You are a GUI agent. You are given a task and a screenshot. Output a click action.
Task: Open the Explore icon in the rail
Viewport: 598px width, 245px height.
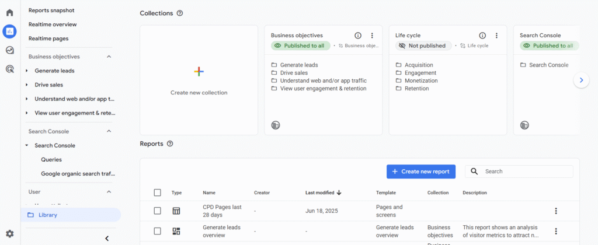[9, 50]
